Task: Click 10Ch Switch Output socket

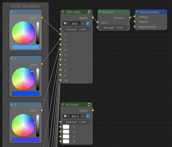Action: click(93, 18)
